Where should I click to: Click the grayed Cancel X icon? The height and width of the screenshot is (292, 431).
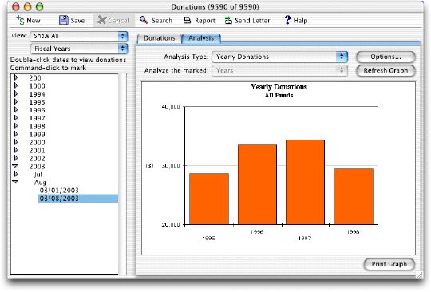(101, 20)
